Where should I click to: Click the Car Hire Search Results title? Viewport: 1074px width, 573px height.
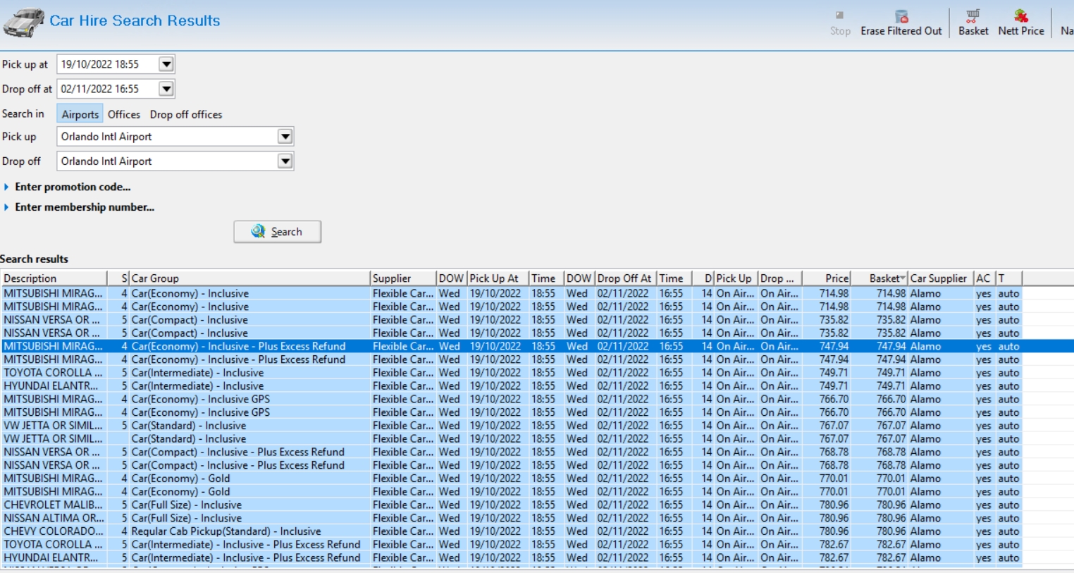point(135,21)
